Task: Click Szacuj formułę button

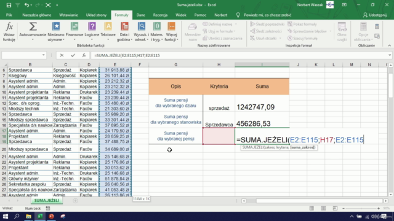Action: coord(302,38)
